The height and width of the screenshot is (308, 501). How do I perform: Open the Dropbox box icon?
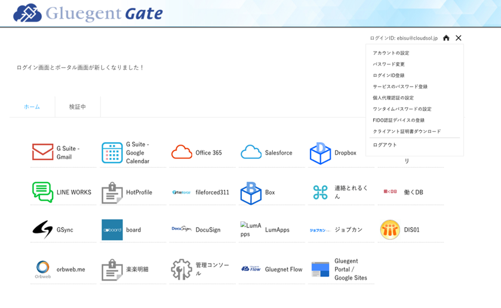320,153
